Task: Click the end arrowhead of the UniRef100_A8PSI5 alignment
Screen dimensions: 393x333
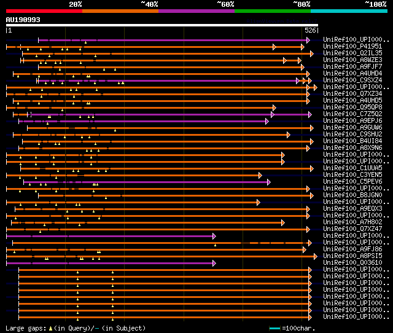Action: (316, 257)
